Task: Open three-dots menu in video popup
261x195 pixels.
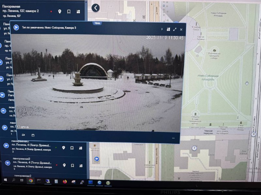Action: 174,138
